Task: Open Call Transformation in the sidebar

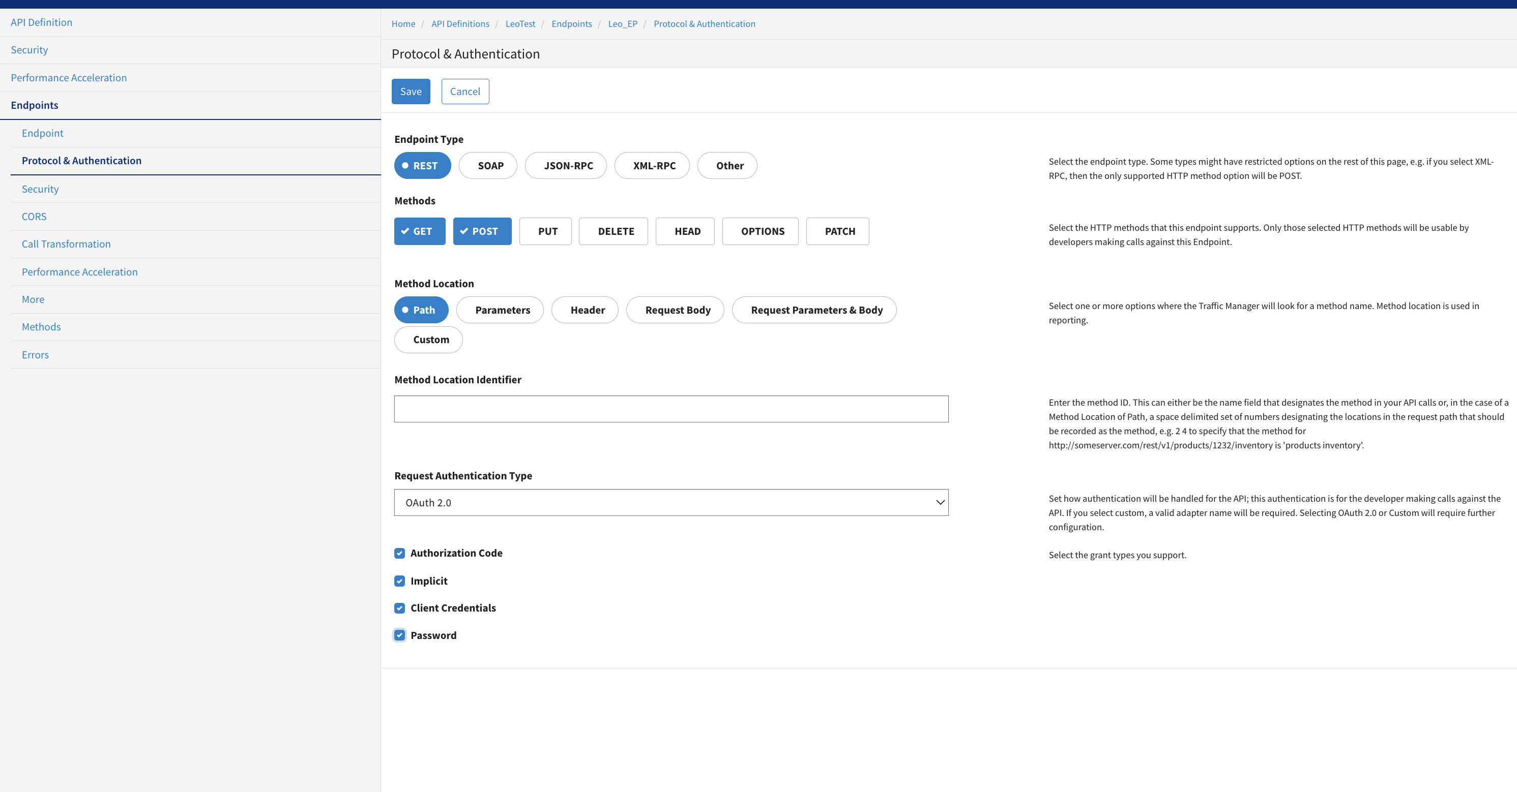Action: click(x=66, y=244)
